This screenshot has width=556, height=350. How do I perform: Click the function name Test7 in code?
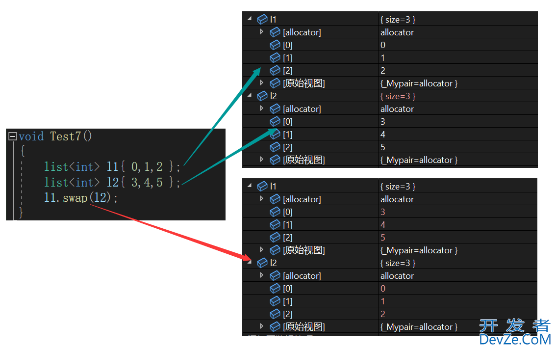pyautogui.click(x=66, y=136)
